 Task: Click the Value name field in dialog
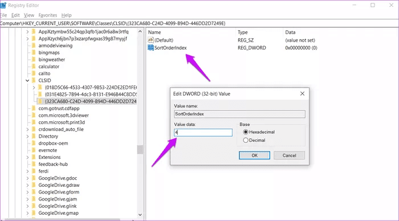pyautogui.click(x=239, y=114)
